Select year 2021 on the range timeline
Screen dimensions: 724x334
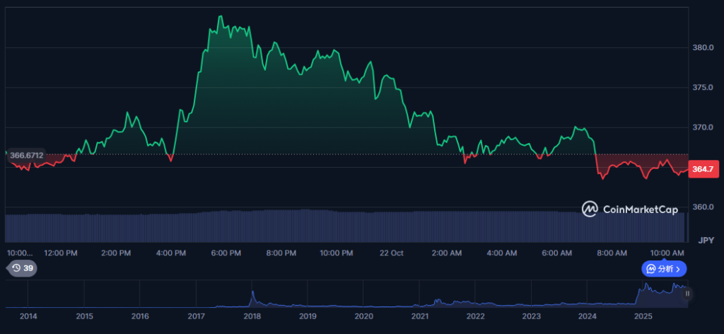[420, 316]
